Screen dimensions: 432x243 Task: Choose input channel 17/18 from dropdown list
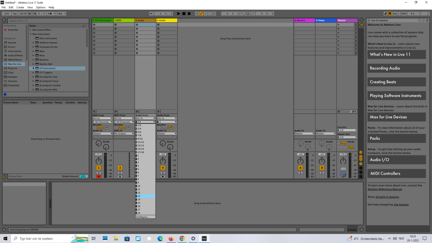click(145, 152)
